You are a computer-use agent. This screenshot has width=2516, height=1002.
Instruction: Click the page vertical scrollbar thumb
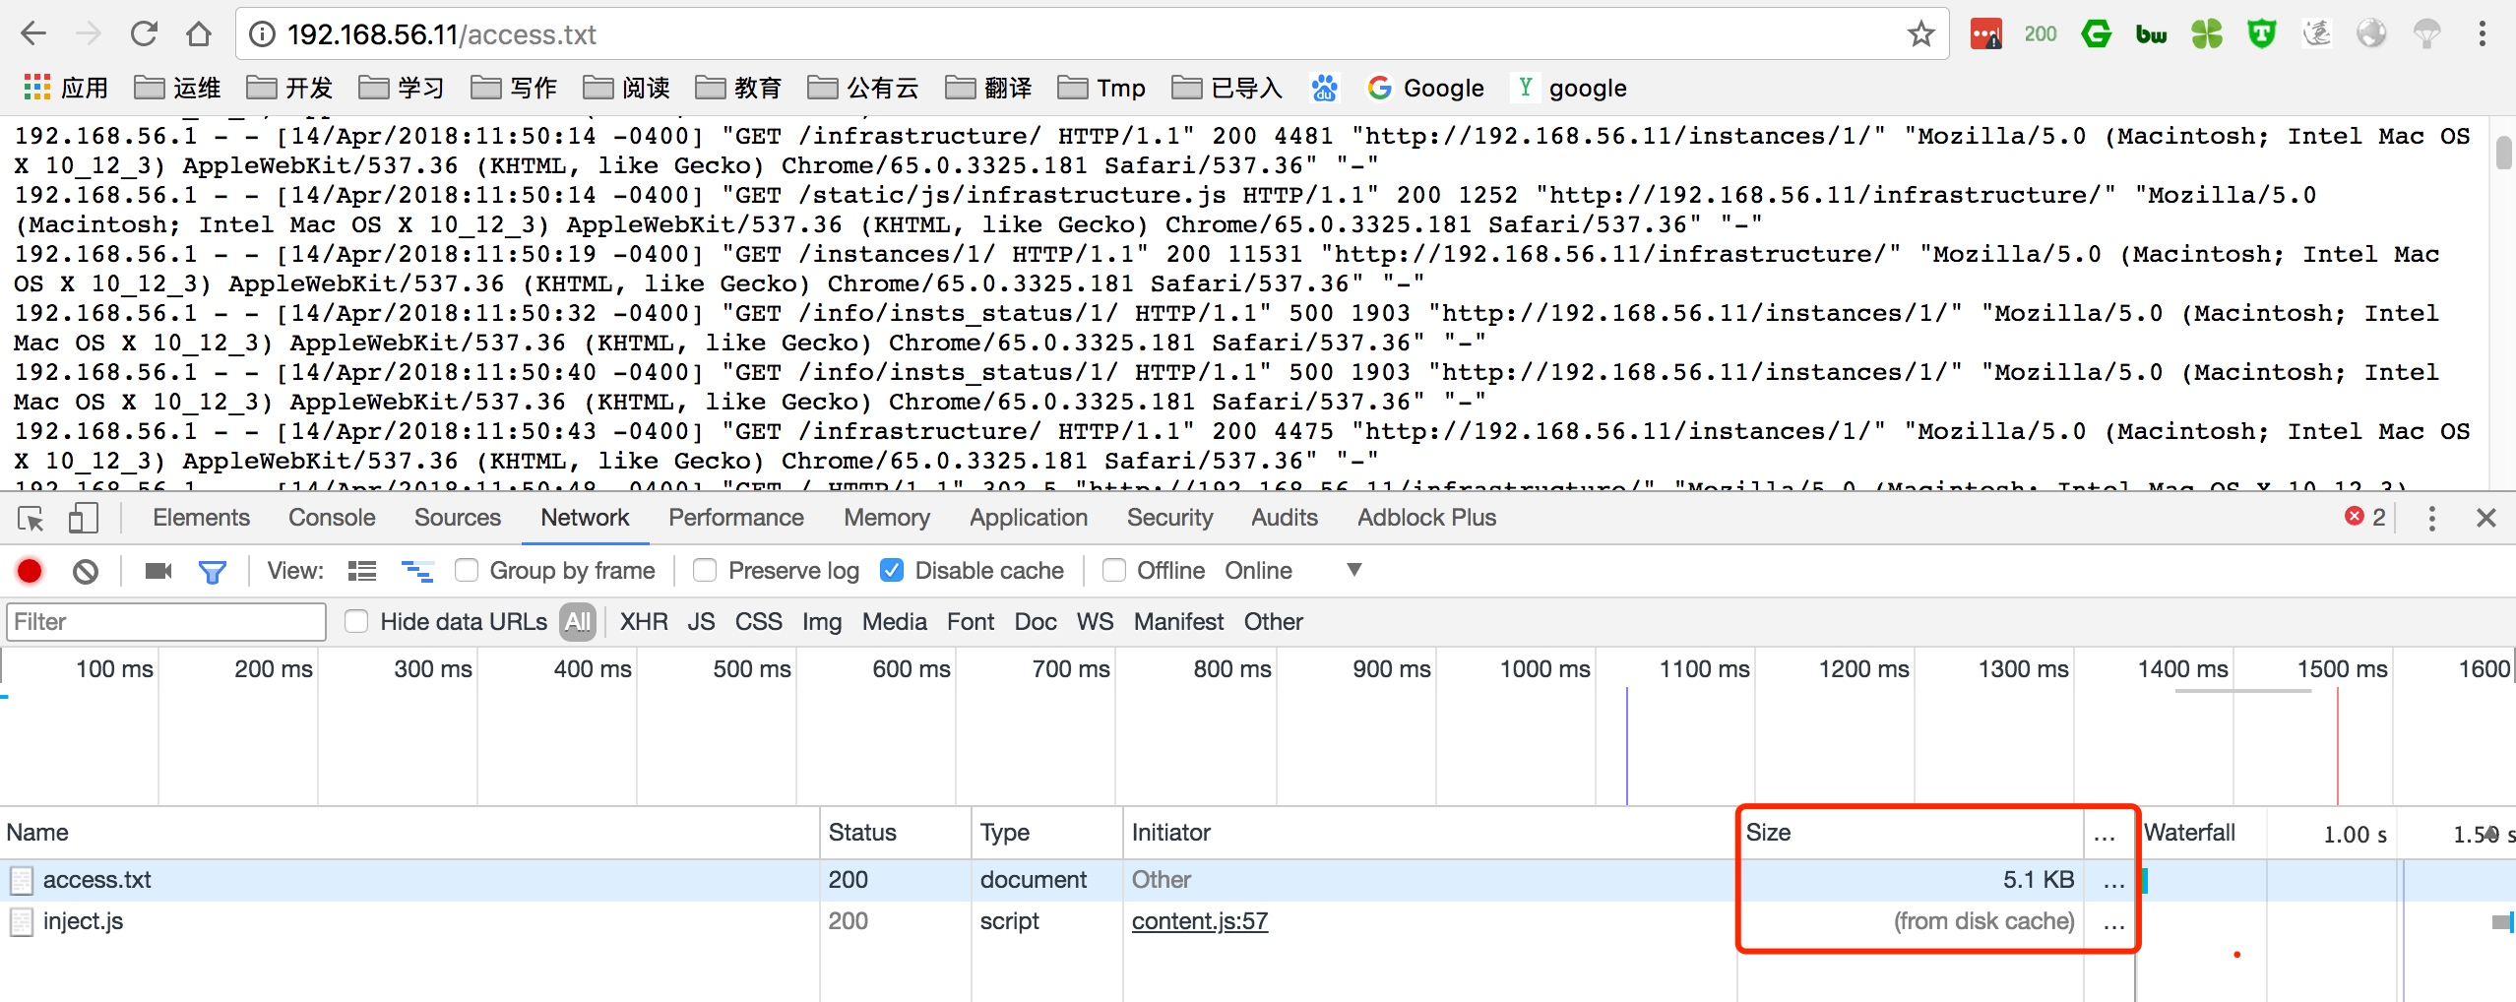click(x=2504, y=154)
